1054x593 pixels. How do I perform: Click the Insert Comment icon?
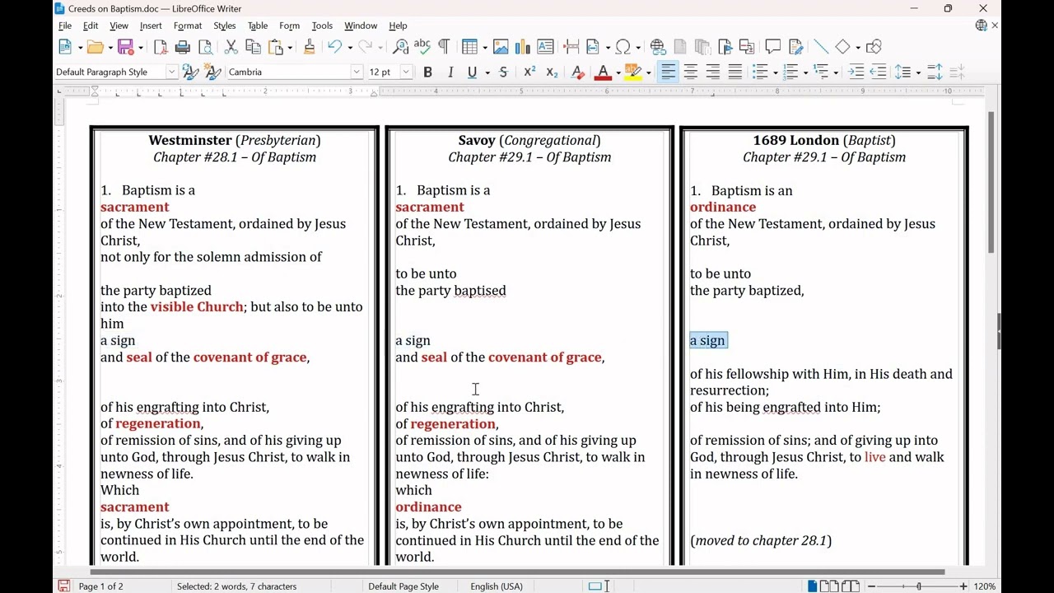[x=772, y=47]
